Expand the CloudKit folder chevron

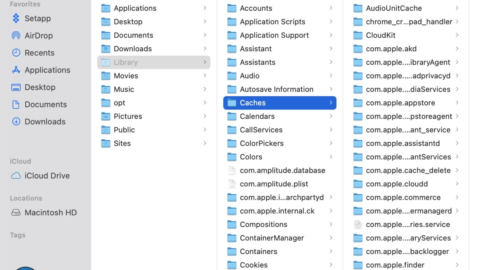tap(457, 35)
